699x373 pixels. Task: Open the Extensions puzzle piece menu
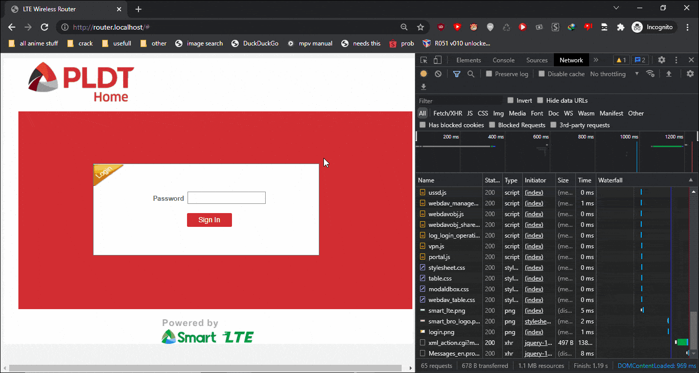tap(621, 27)
